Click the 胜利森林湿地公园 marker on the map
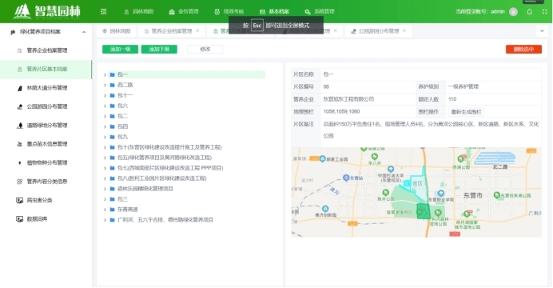This screenshot has height=288, width=553. 438,213
